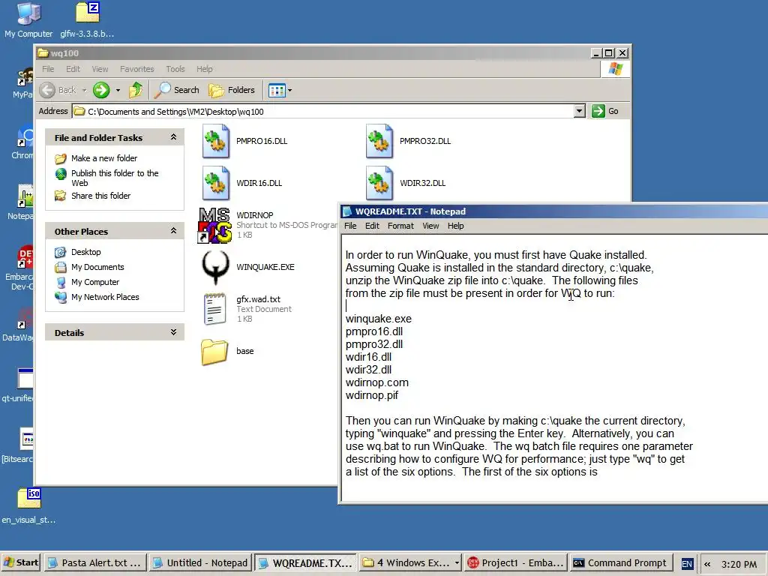Click the Back button in Explorer
768x576 pixels.
58,90
